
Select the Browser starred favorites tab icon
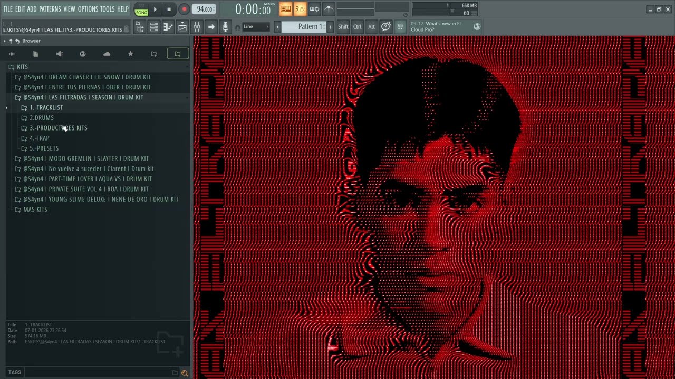coord(130,54)
